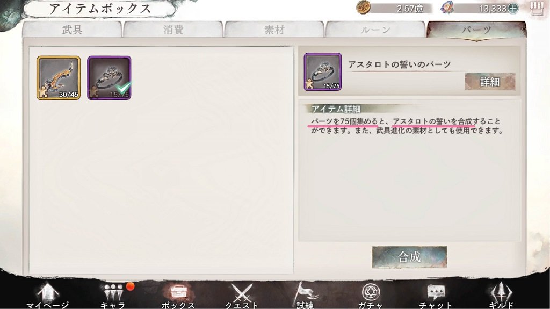Switch to 武具 tab
The image size is (550, 309).
point(72,30)
